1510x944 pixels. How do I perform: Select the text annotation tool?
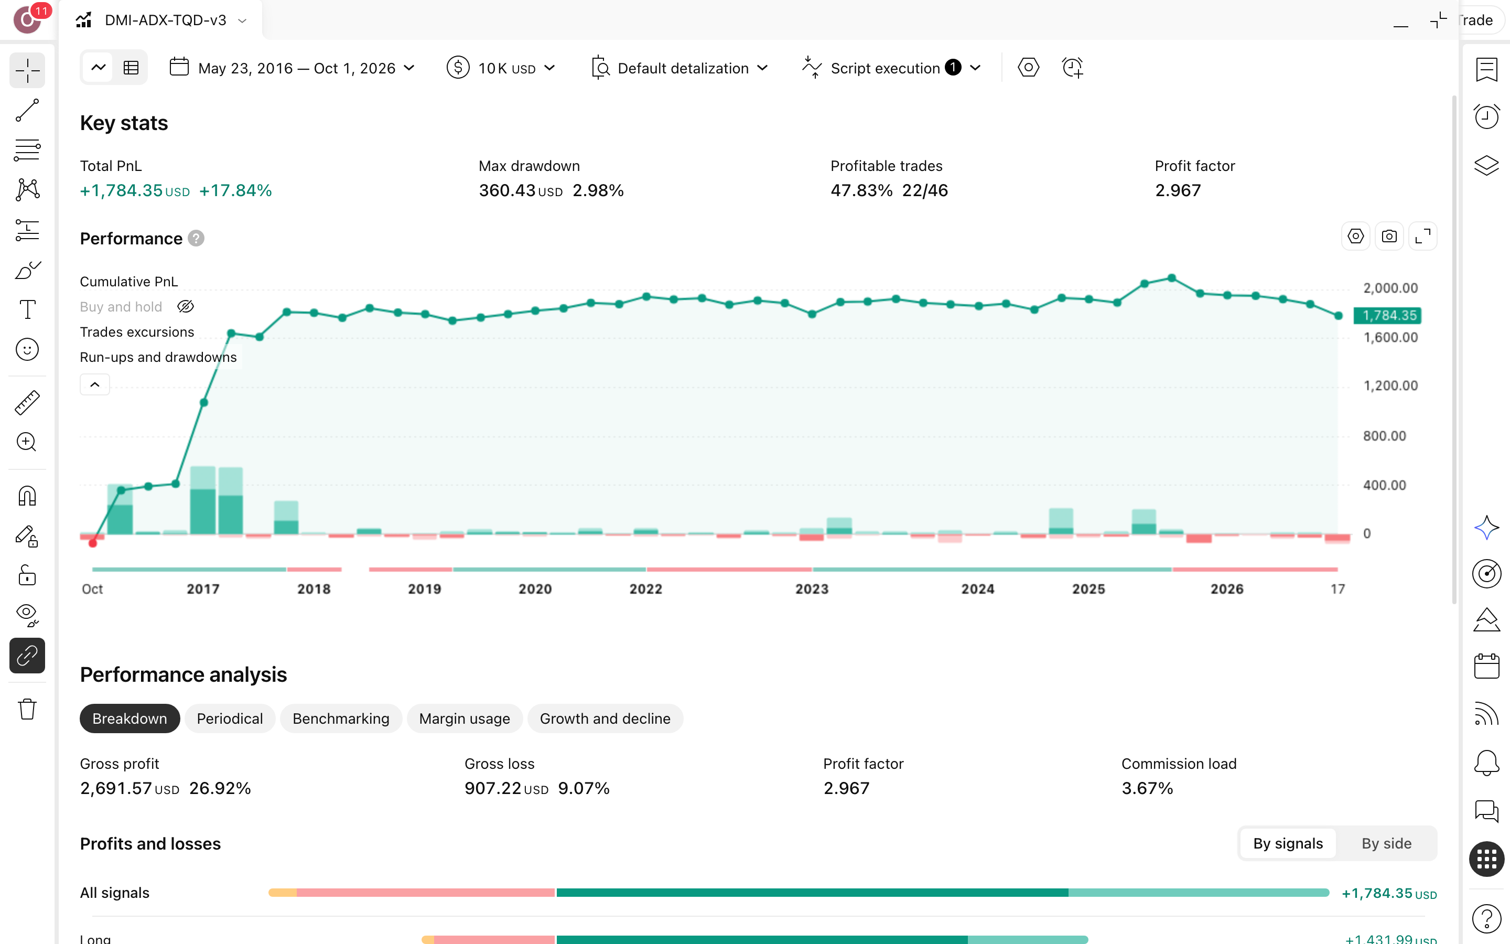click(x=27, y=309)
